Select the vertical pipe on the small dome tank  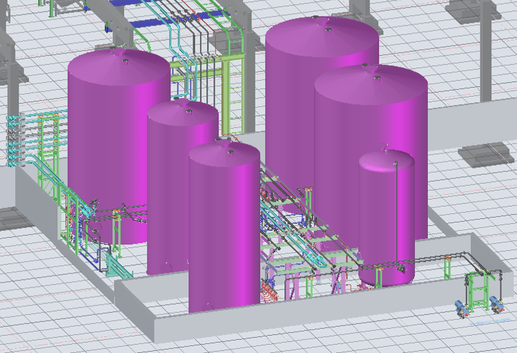[x=396, y=214]
